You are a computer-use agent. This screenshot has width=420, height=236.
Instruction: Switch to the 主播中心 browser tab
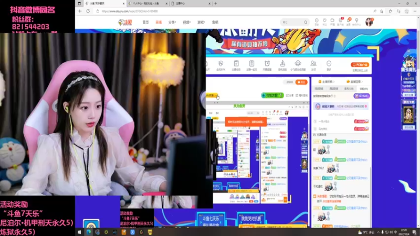(191, 4)
